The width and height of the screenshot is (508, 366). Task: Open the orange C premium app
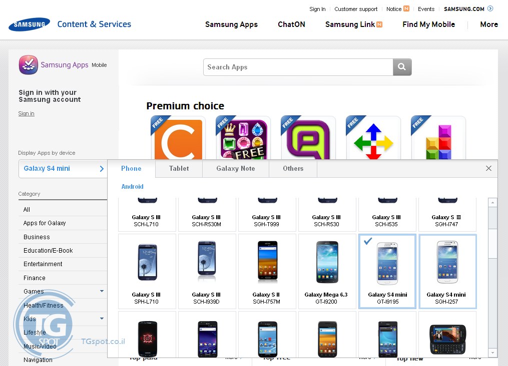[178, 138]
